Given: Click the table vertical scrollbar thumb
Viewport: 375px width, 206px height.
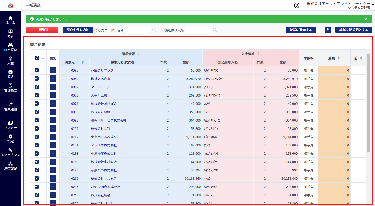Looking at the screenshot, I should coord(369,102).
